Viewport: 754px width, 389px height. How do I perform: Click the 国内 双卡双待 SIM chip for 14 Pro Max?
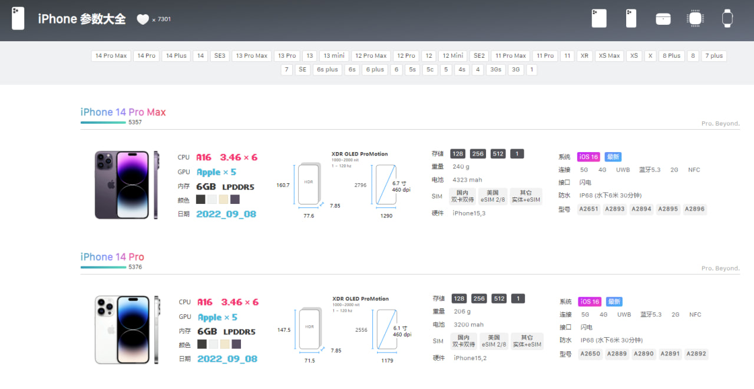coord(462,196)
